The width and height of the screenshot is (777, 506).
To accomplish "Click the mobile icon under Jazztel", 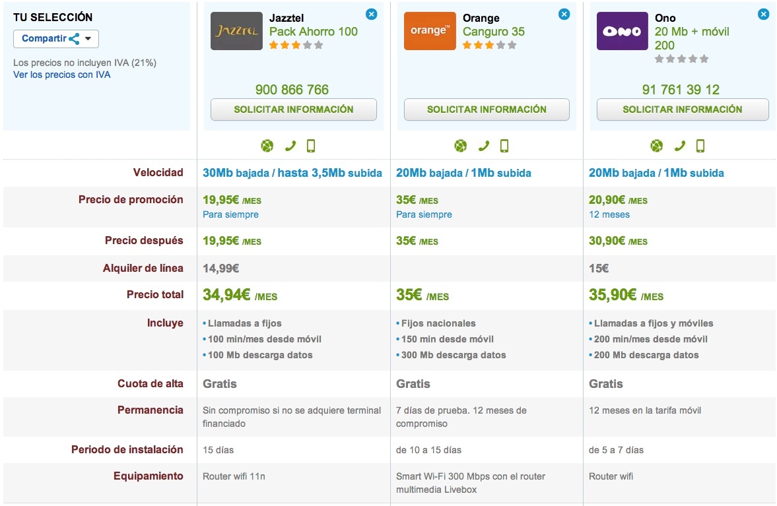I will [x=311, y=146].
